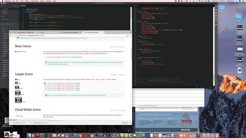This screenshot has width=246, height=138.
Task: Open Apple menu
Action: tap(3, 1)
